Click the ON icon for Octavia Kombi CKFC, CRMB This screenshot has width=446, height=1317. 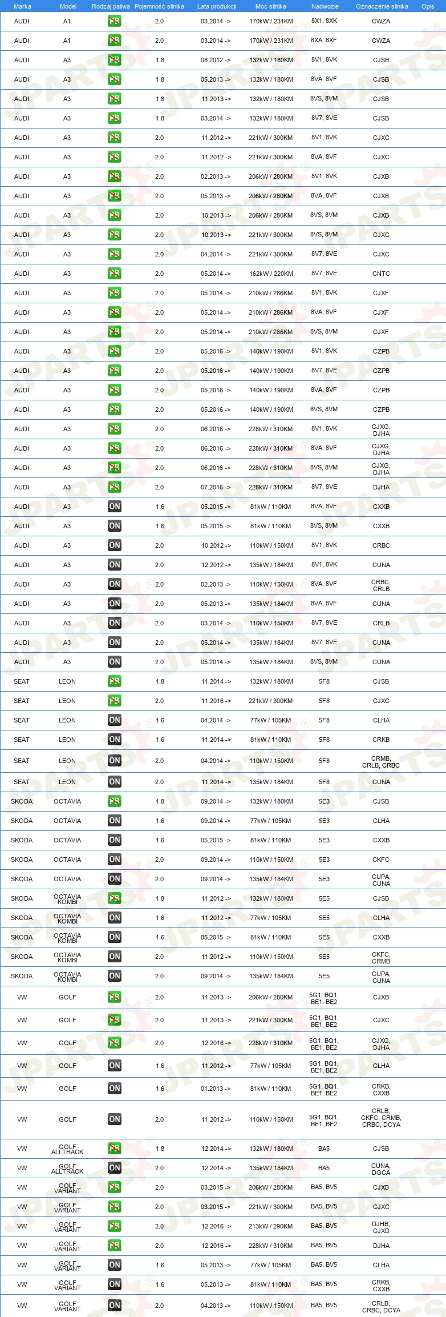(115, 957)
